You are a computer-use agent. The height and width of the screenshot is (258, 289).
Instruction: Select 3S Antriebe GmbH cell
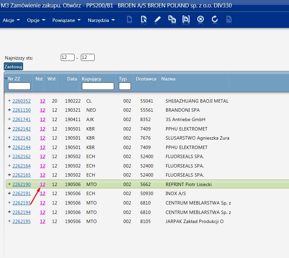click(185, 119)
